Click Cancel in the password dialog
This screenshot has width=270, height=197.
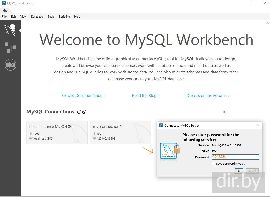[252, 171]
